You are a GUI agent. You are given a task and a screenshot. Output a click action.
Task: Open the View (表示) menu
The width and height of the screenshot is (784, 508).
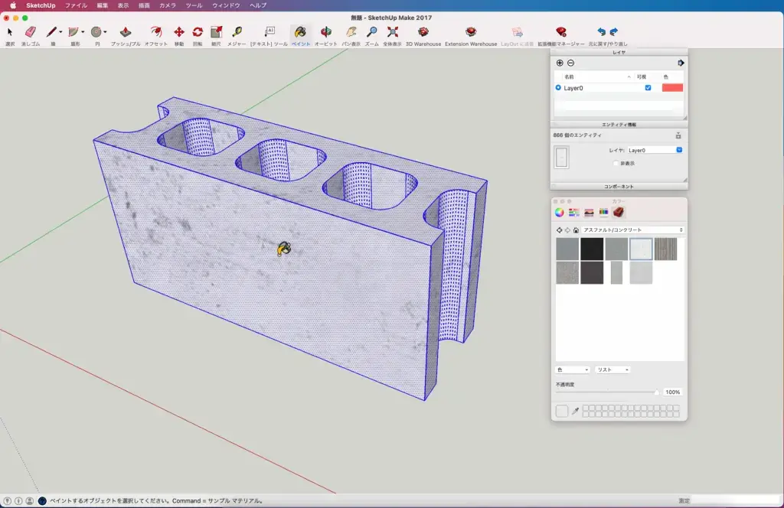[123, 5]
